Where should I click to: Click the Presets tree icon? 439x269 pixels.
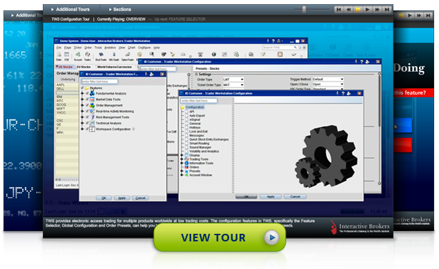tap(187, 171)
